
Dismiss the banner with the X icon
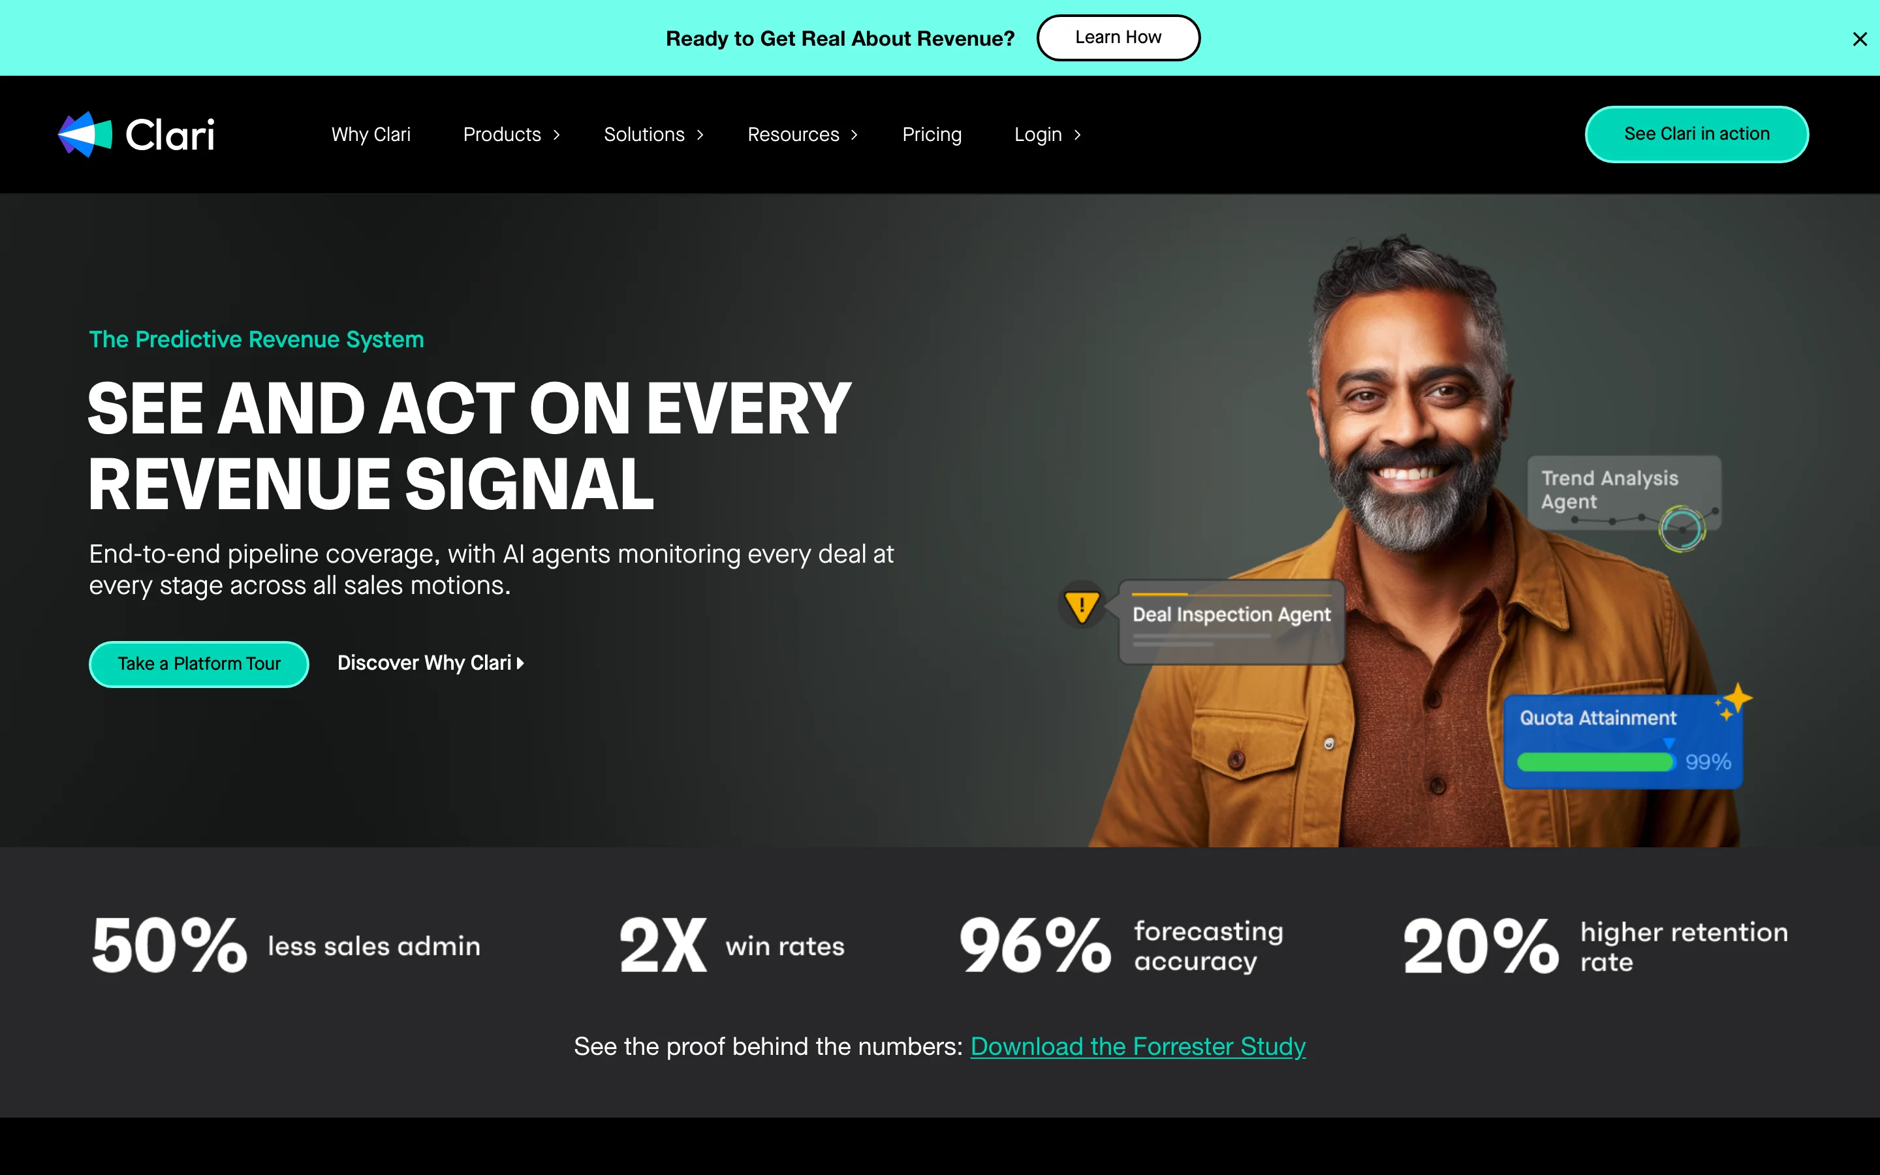click(x=1859, y=39)
